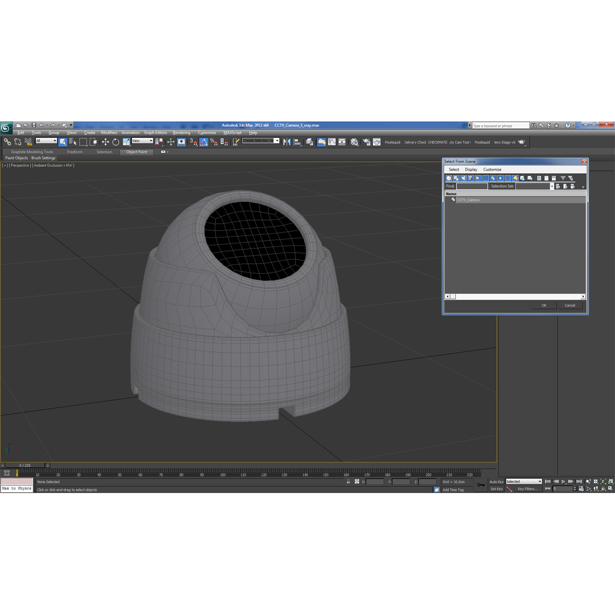Select the Select and Rotate tool

pos(116,142)
